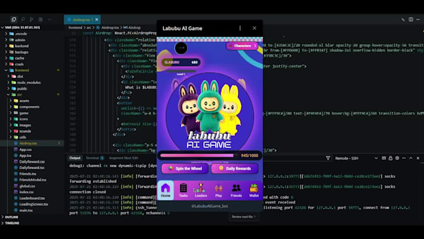Switch to the Terminal panel tab

pos(92,158)
